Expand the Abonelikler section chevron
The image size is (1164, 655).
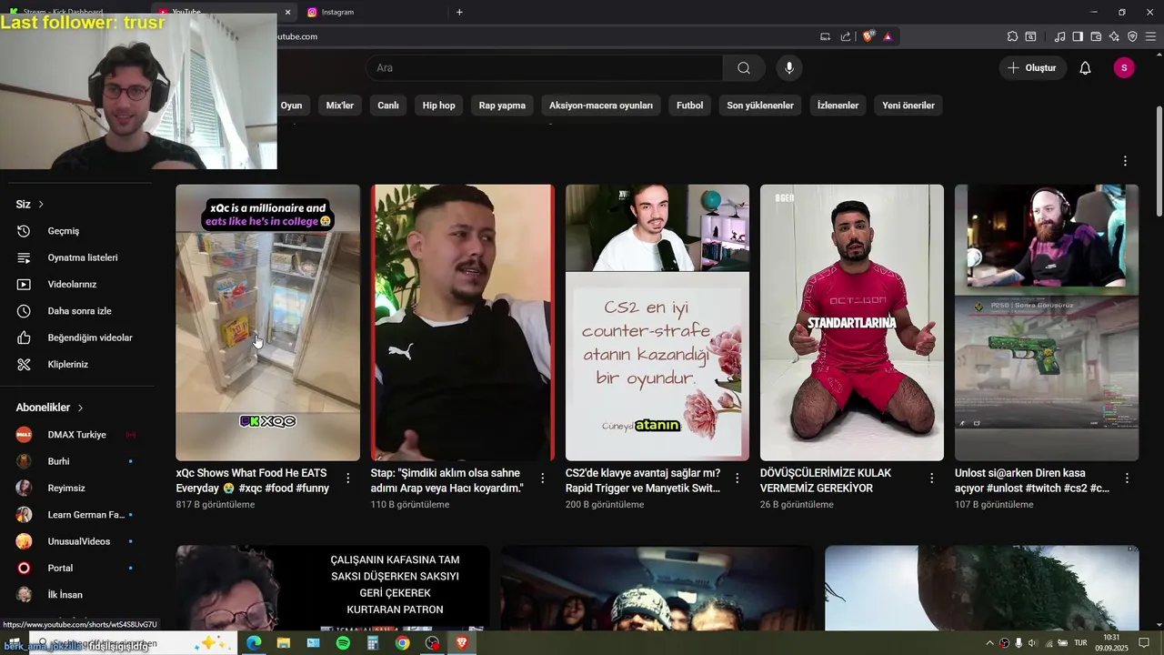(x=80, y=408)
